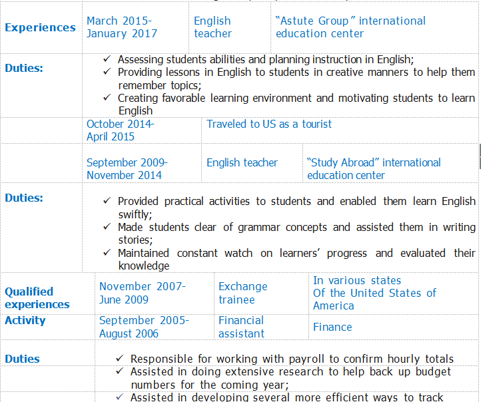The image size is (481, 402).
Task: Click the checkmark before "Provided practical activities"
Action: (x=107, y=201)
